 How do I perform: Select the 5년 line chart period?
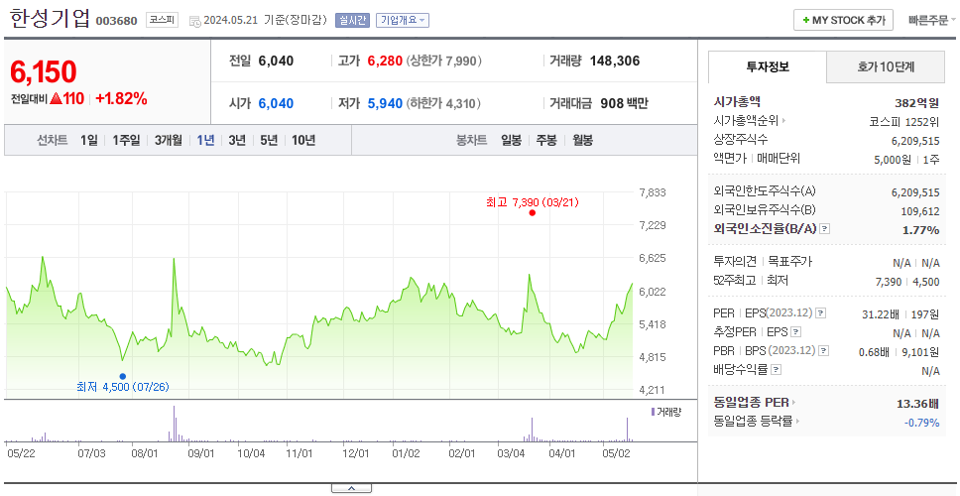(x=269, y=140)
